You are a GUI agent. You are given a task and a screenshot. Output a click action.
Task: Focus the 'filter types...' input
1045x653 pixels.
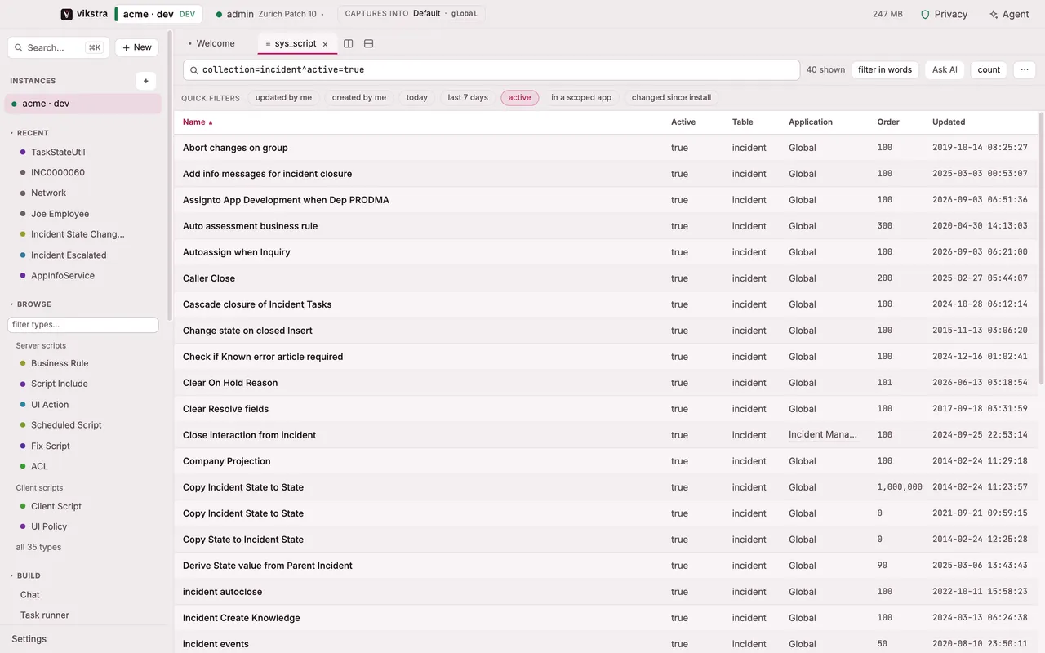[83, 325]
